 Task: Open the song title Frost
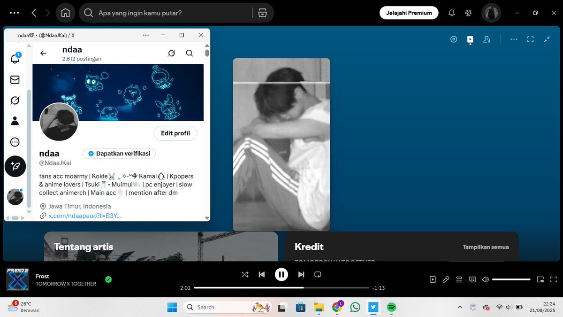pos(42,276)
